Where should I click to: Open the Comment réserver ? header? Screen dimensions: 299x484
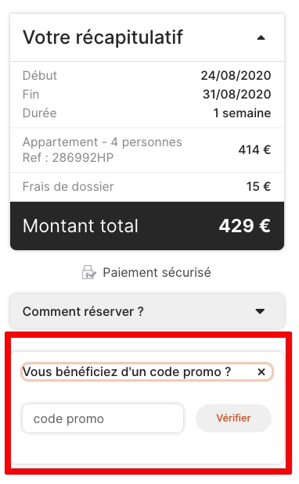pyautogui.click(x=147, y=311)
